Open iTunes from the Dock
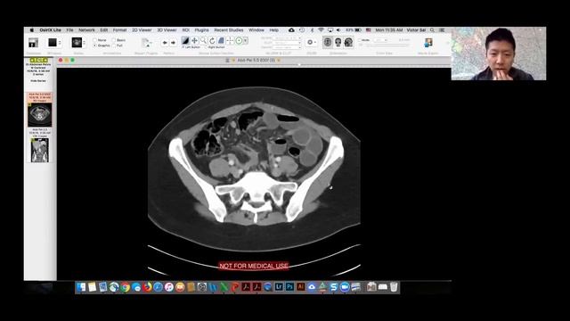This screenshot has width=570, height=321. pyautogui.click(x=169, y=287)
